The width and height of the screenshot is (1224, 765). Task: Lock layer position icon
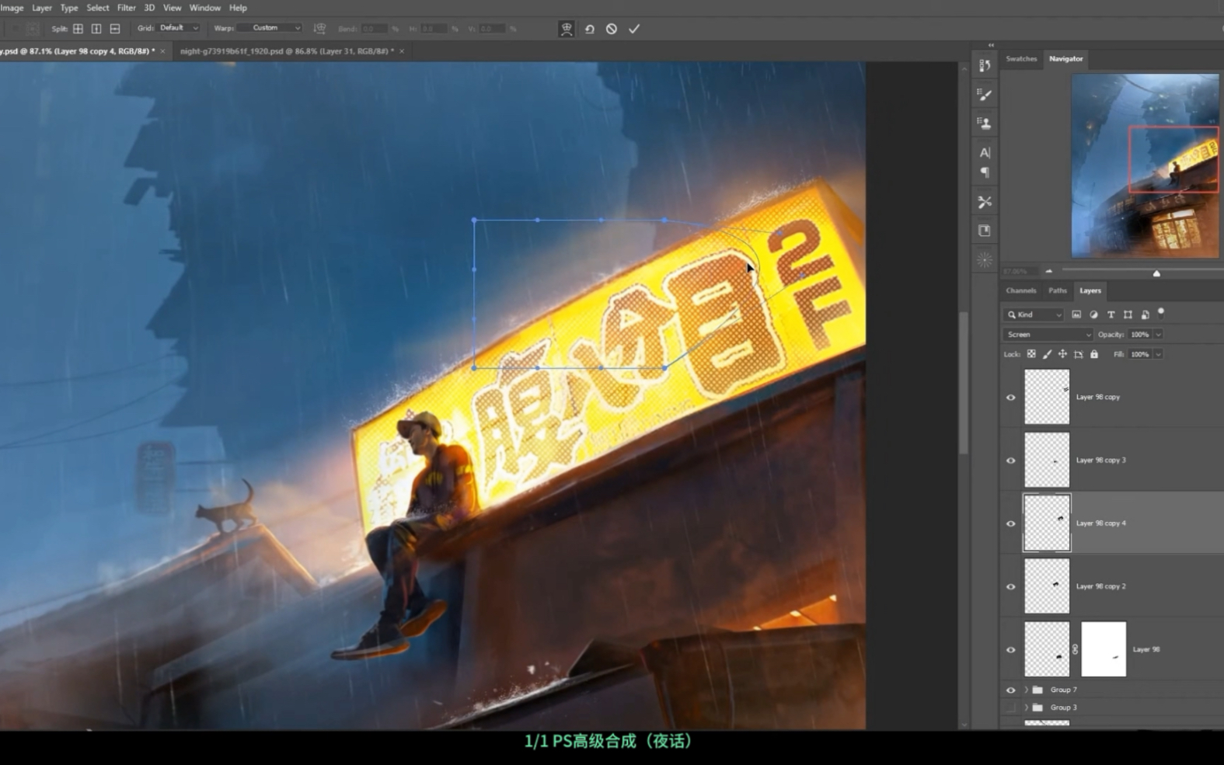[x=1062, y=354]
